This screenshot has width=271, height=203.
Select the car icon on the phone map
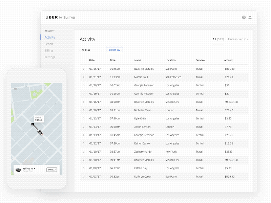40,132
